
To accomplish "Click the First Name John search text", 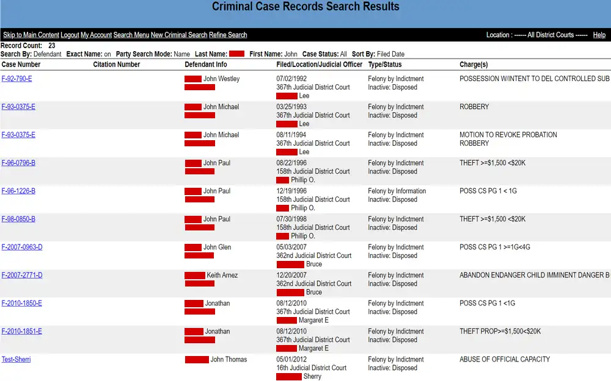I will click(x=273, y=54).
